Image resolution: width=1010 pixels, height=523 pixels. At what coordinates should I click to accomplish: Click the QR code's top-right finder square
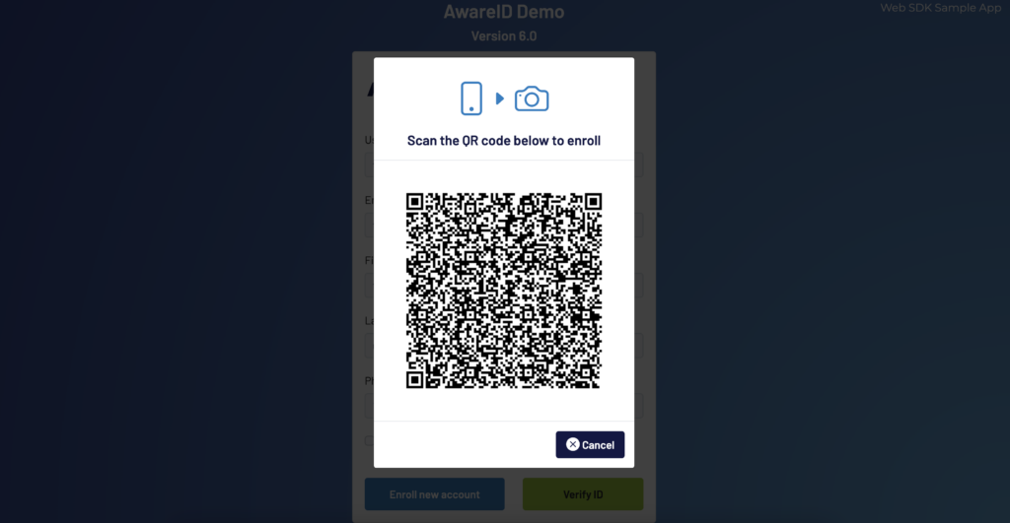click(593, 202)
